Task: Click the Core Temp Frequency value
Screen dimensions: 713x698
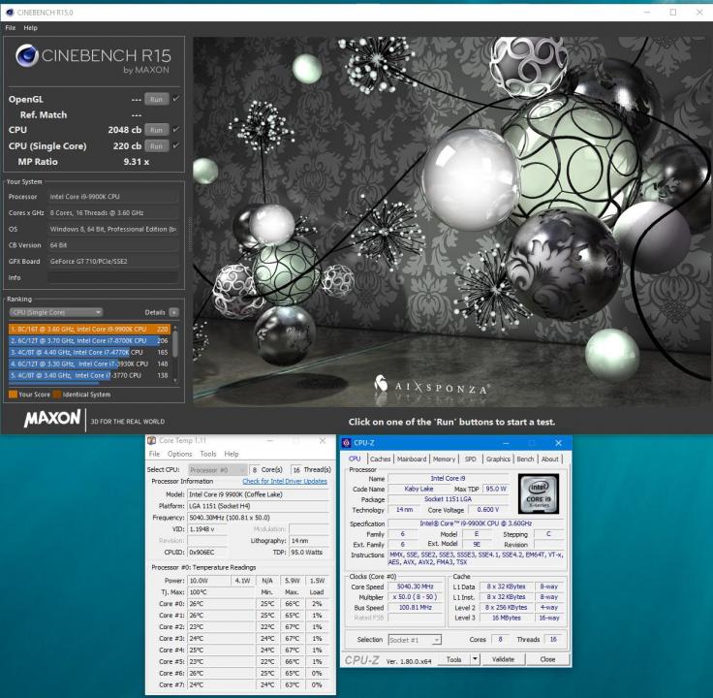Action: point(259,518)
